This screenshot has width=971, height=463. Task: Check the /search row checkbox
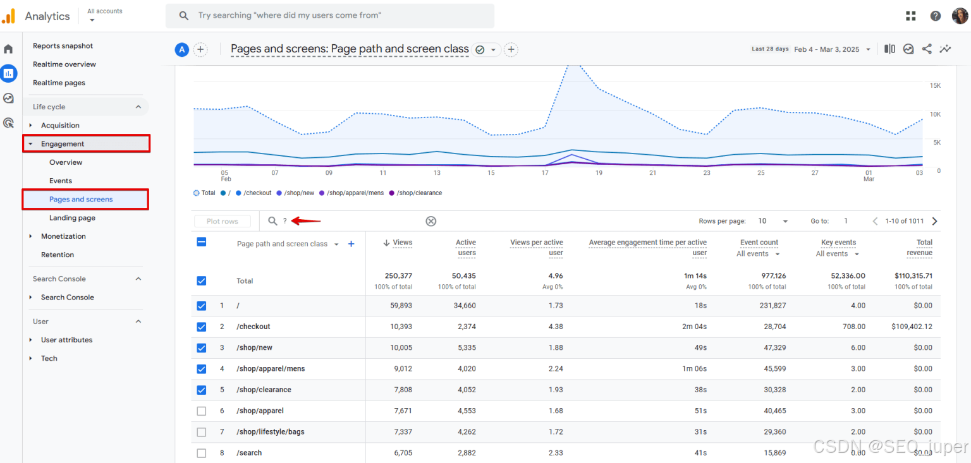[202, 453]
